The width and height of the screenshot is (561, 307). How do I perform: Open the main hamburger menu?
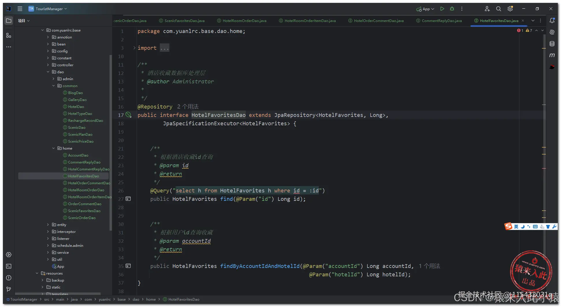(x=20, y=9)
